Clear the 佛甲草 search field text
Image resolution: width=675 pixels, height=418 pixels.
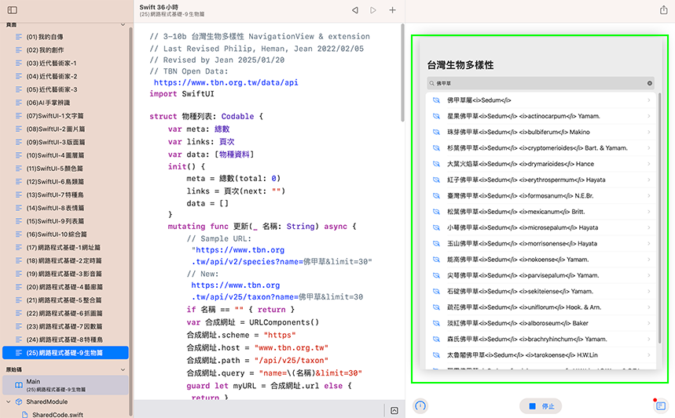coord(650,83)
